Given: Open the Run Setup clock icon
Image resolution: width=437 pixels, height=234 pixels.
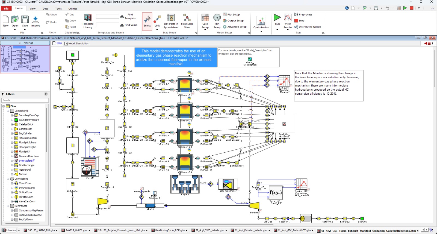Looking at the screenshot, I should click(x=217, y=21).
